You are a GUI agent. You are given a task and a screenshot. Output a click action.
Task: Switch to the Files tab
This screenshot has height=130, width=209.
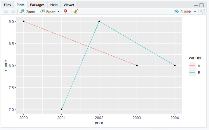coord(7,5)
